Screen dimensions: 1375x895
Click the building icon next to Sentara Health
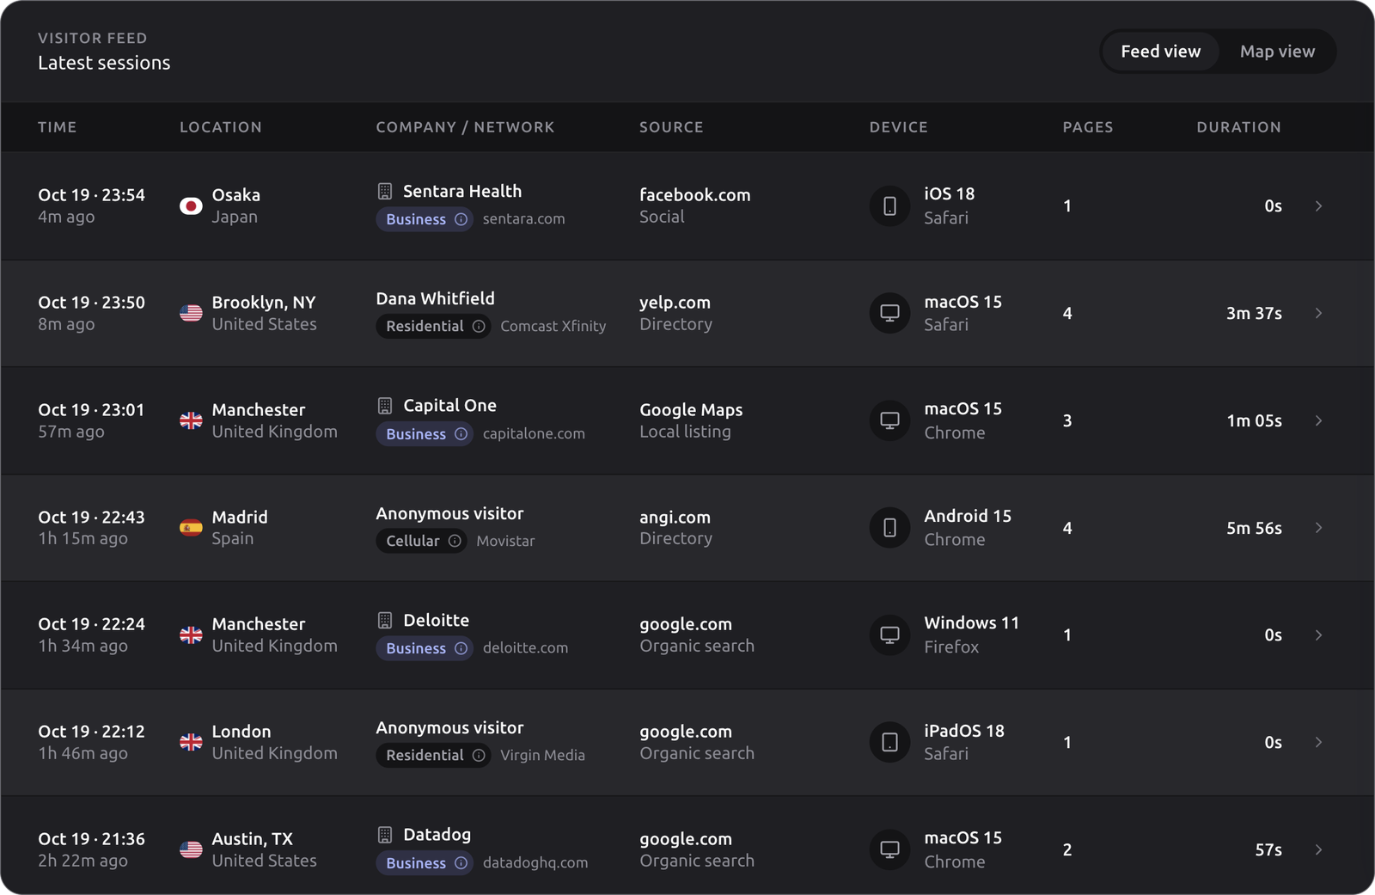click(x=385, y=191)
